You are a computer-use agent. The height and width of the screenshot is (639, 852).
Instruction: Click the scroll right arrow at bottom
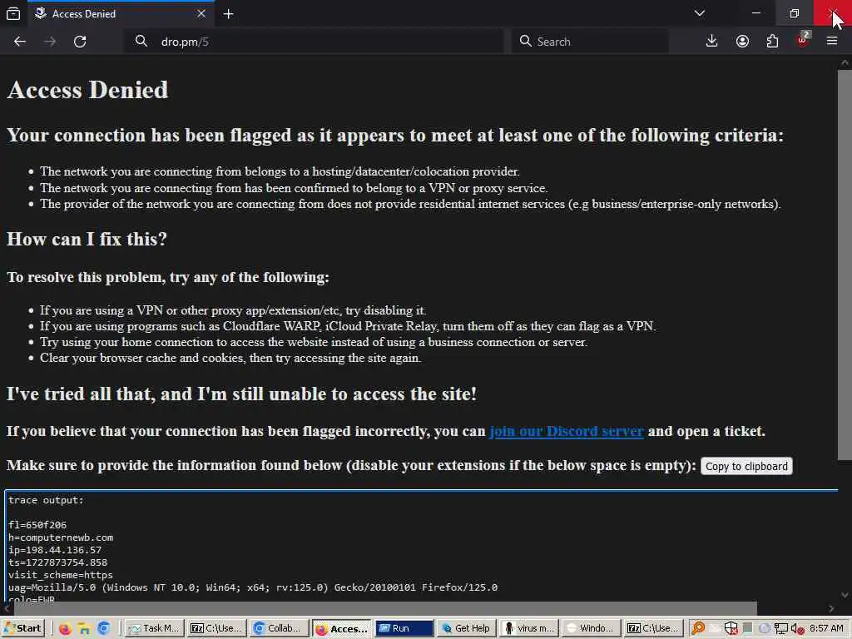point(831,608)
